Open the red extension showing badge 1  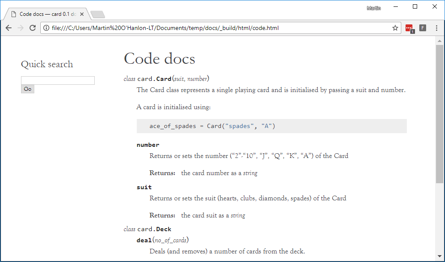coord(409,27)
